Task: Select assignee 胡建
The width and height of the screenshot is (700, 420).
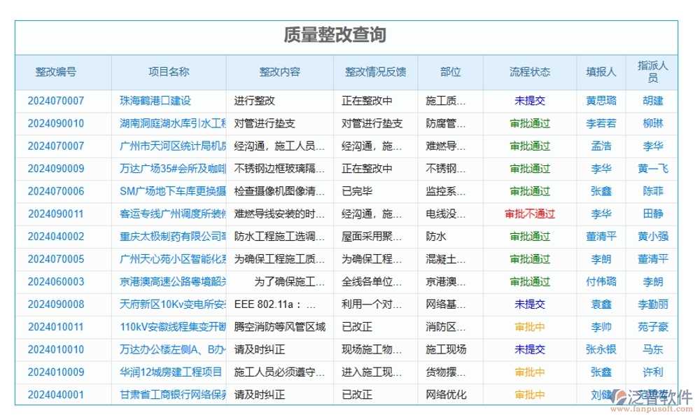Action: click(652, 100)
